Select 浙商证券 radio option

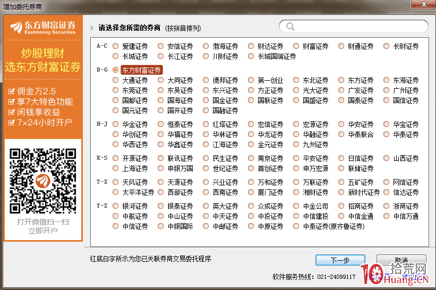coord(386,206)
